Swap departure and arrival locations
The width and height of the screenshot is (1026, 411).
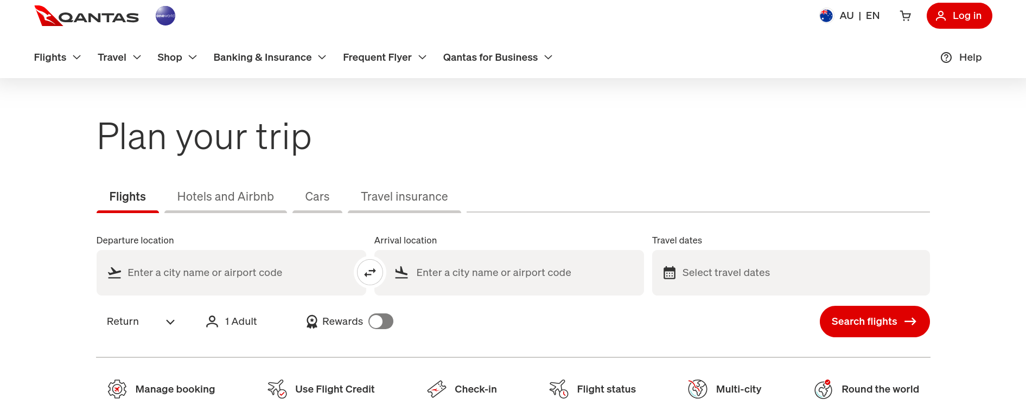[x=370, y=273]
